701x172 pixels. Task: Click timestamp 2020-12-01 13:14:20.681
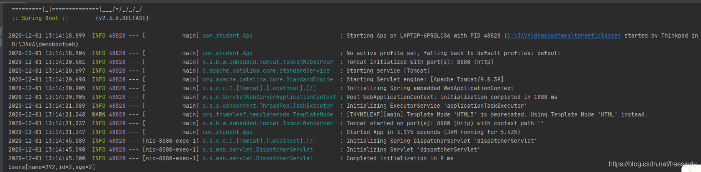click(x=47, y=62)
